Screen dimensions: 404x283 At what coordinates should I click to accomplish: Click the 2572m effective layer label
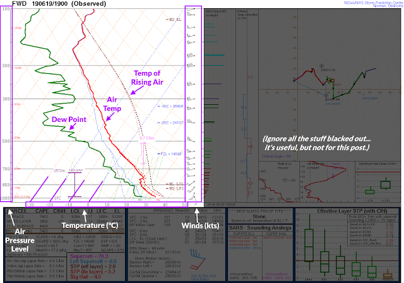(59, 171)
